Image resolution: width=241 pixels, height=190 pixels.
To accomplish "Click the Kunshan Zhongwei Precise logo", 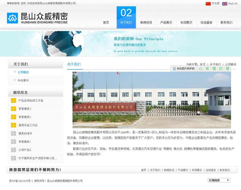I will [x=37, y=18].
